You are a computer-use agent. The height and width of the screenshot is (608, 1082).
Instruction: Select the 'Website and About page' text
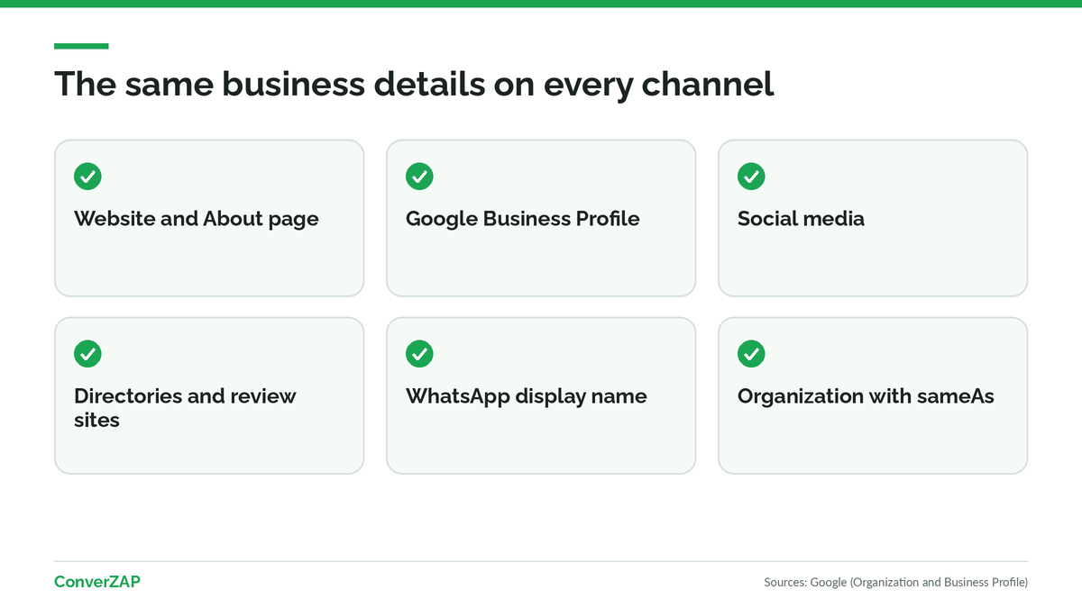tap(197, 219)
